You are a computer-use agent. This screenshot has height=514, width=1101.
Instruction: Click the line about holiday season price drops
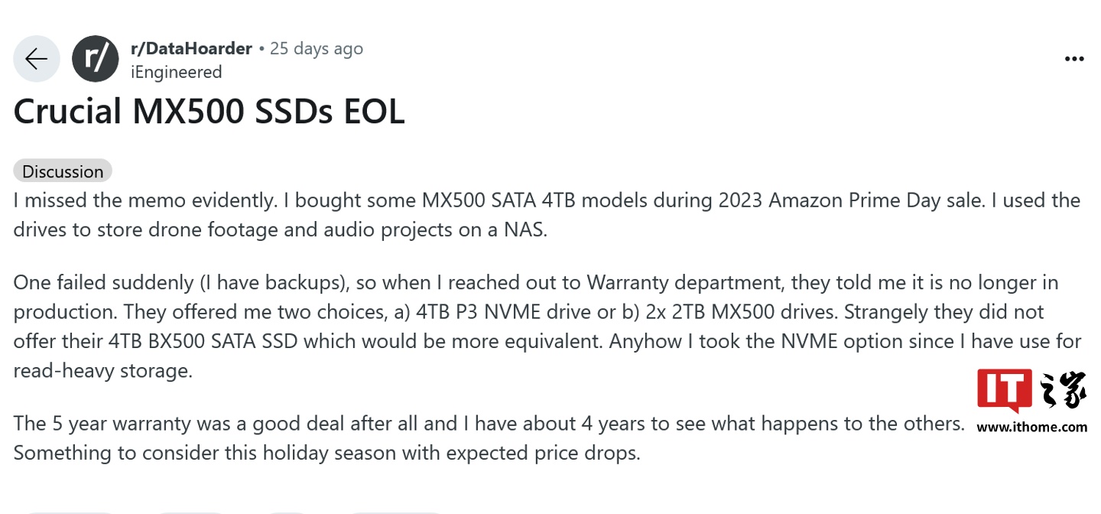point(326,453)
